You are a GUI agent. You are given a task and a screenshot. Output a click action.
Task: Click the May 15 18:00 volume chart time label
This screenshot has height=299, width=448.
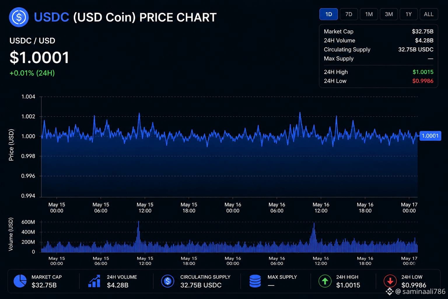[189, 261]
